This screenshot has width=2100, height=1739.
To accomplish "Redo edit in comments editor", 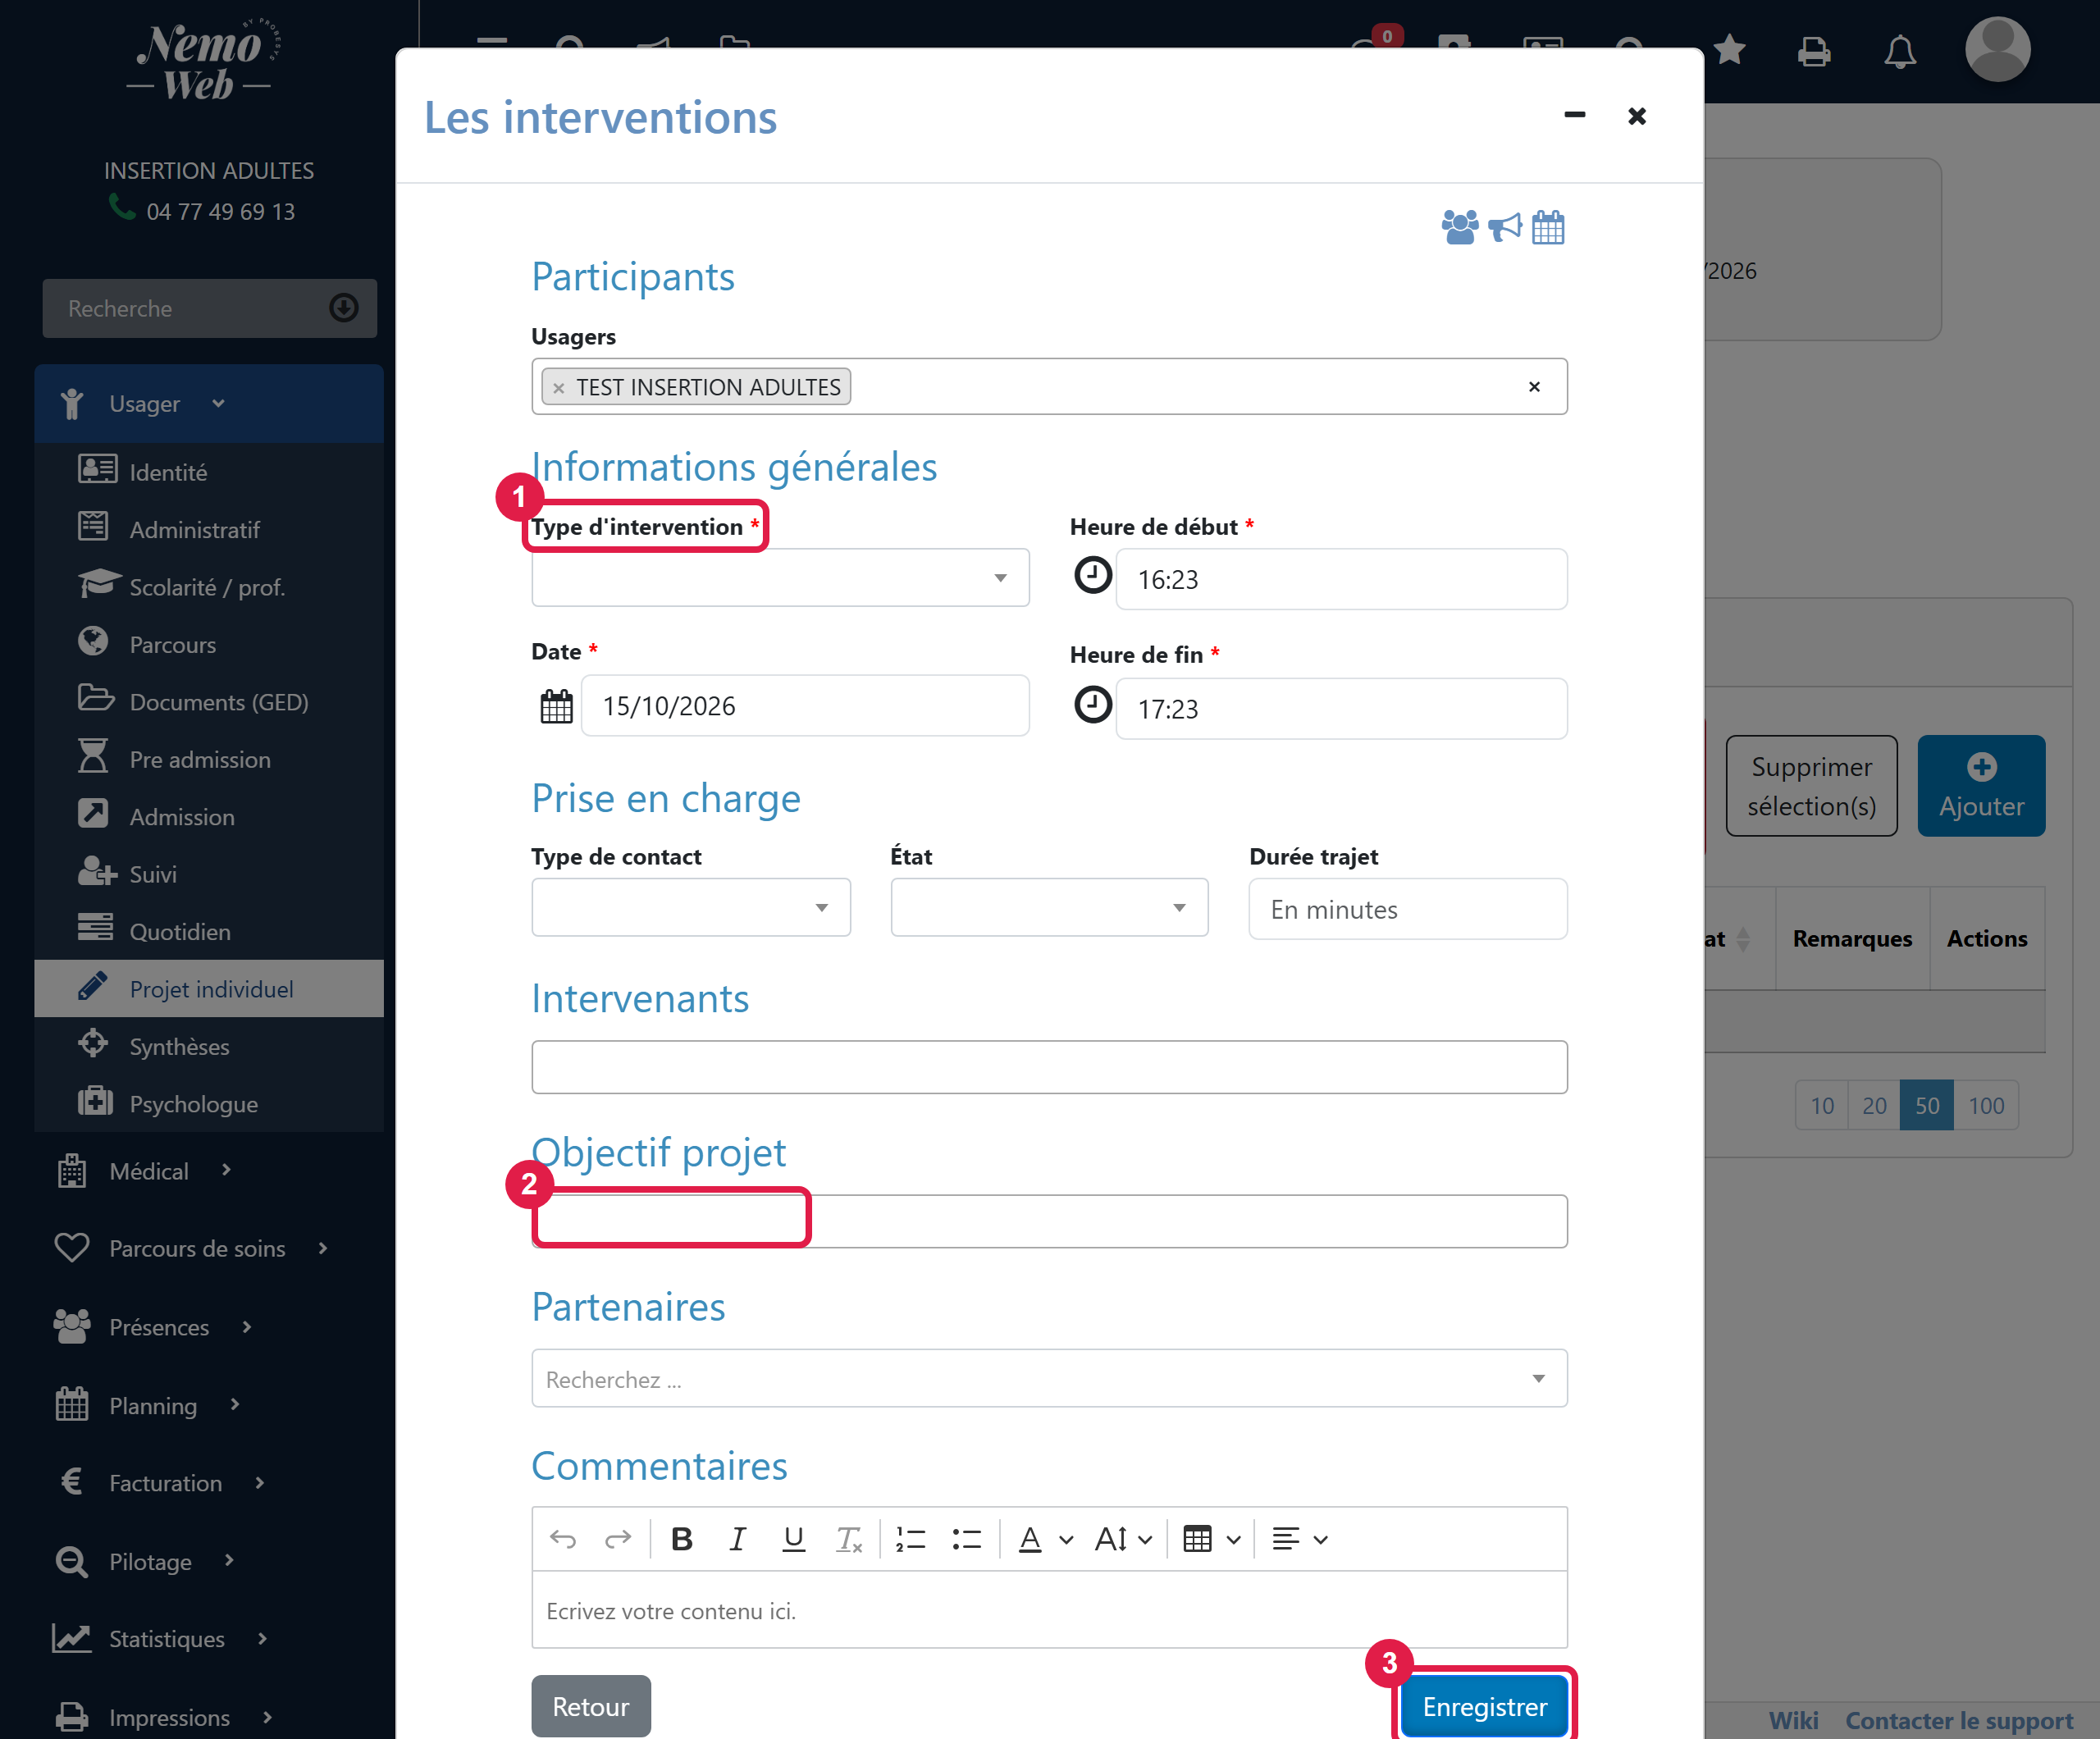I will (x=618, y=1539).
